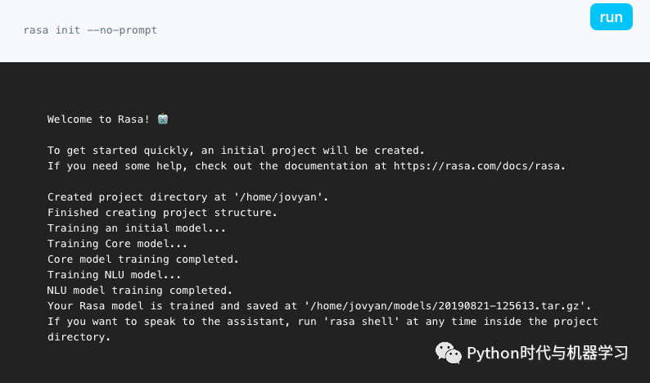Click 'Core model training completed.' line
The width and height of the screenshot is (650, 383).
tap(142, 259)
